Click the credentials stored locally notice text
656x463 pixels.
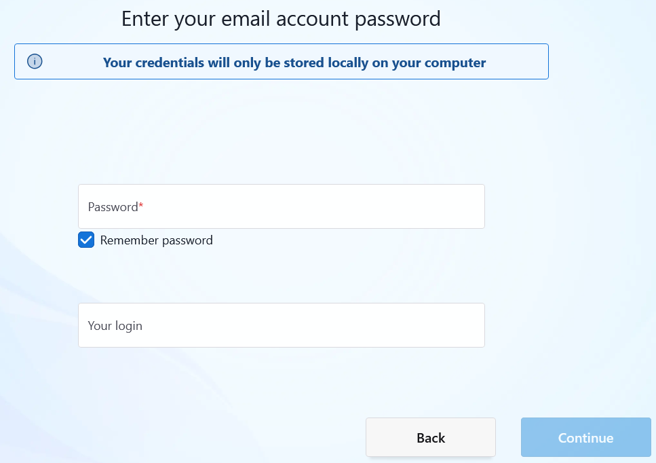[x=294, y=62]
